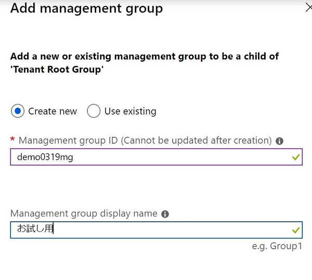This screenshot has width=312, height=280.
Task: Close the Add management group panel
Action: coord(309,8)
